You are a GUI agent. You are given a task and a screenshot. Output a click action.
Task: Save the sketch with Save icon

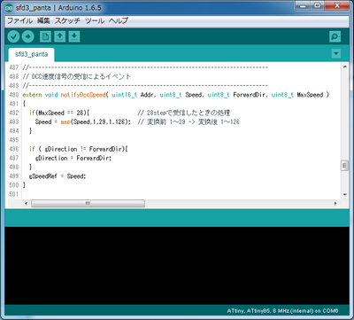coord(74,36)
